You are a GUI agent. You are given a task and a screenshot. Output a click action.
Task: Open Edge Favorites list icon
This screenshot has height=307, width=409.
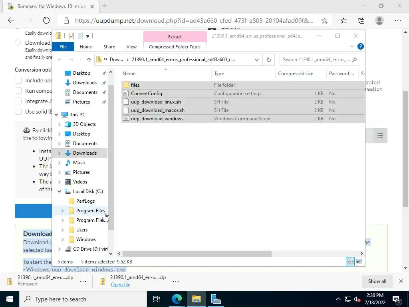(x=343, y=21)
